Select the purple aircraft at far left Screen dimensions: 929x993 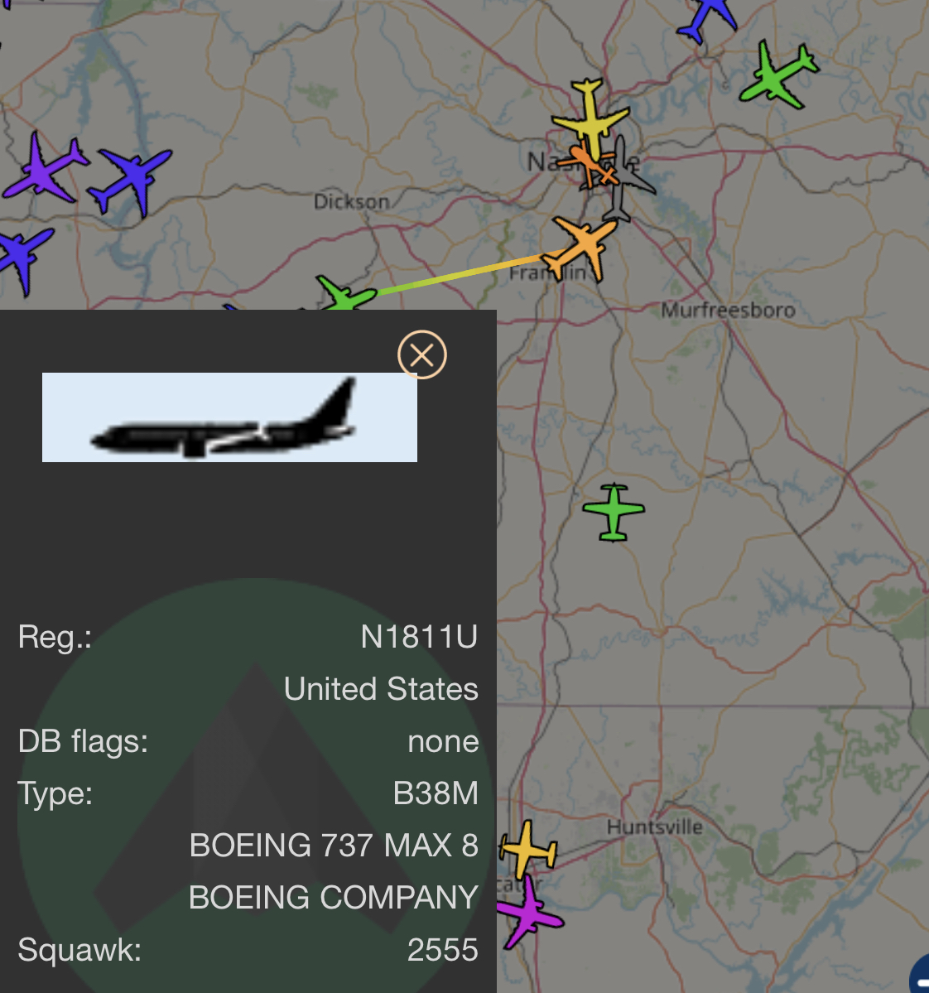click(x=45, y=169)
